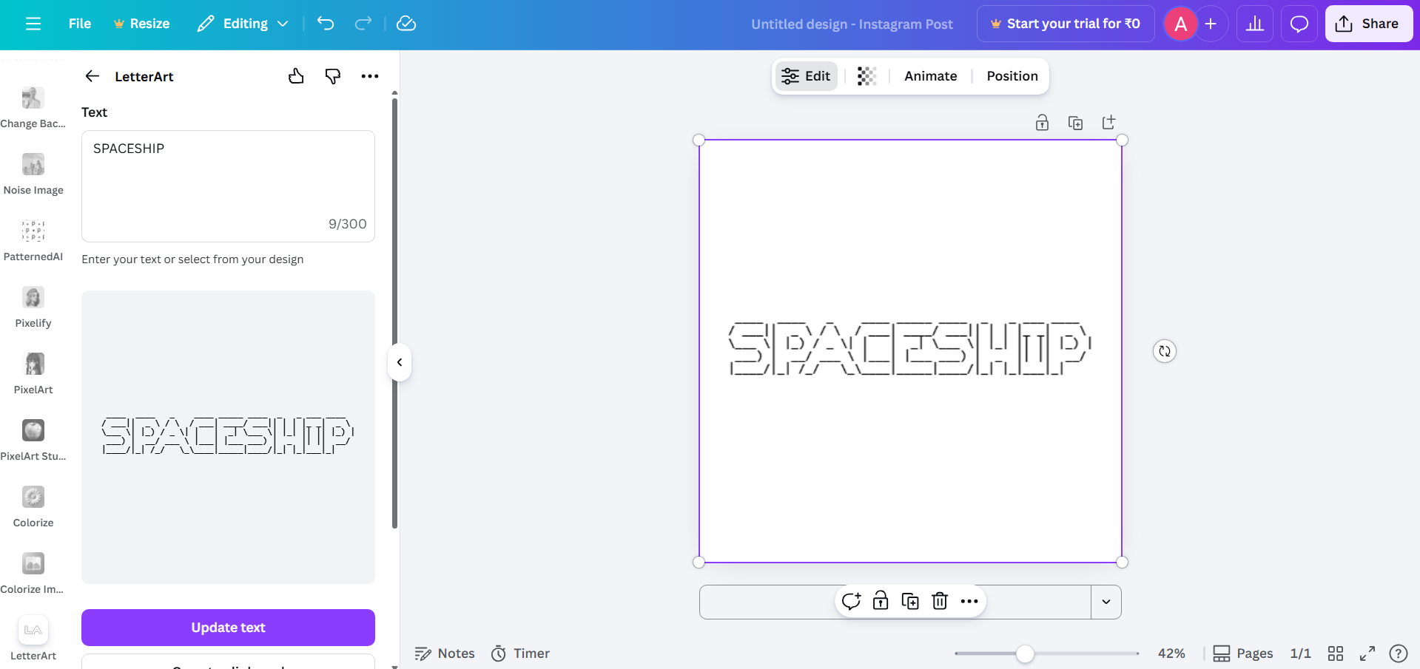1420x669 pixels.
Task: Click the SPACESHIP text input box
Action: 228,186
